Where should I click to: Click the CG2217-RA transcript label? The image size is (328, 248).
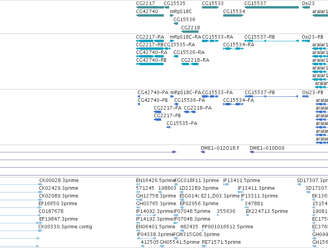coord(150,37)
